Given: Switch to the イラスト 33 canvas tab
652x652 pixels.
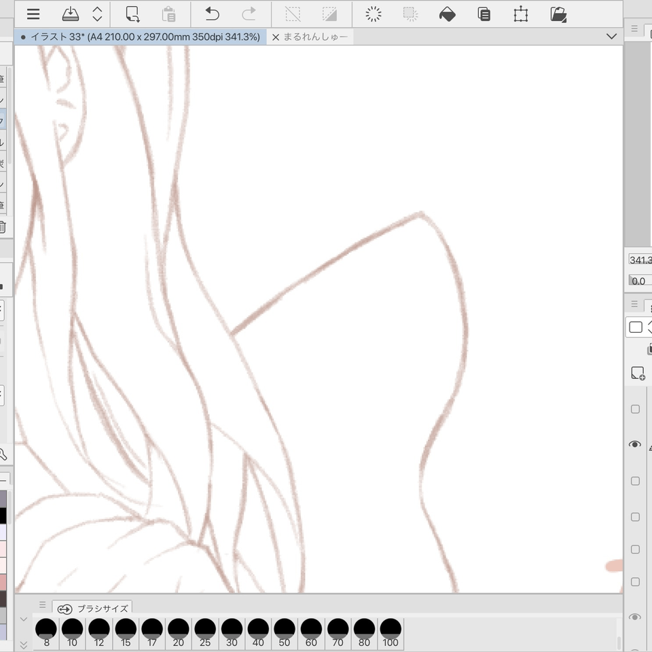Looking at the screenshot, I should coord(141,37).
